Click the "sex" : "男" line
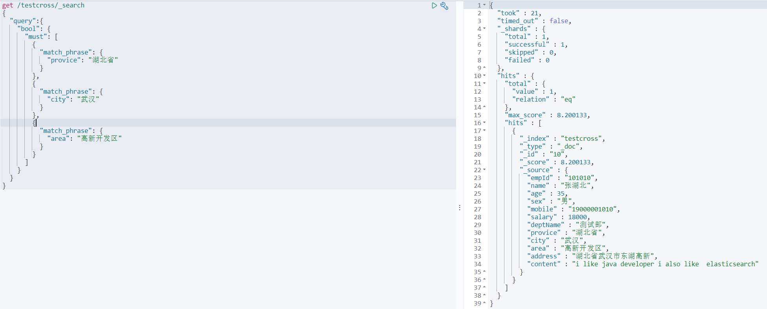767x309 pixels. 551,201
